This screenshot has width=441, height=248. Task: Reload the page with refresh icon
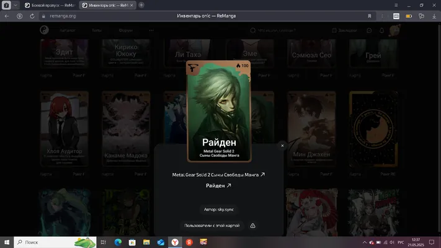point(32,16)
